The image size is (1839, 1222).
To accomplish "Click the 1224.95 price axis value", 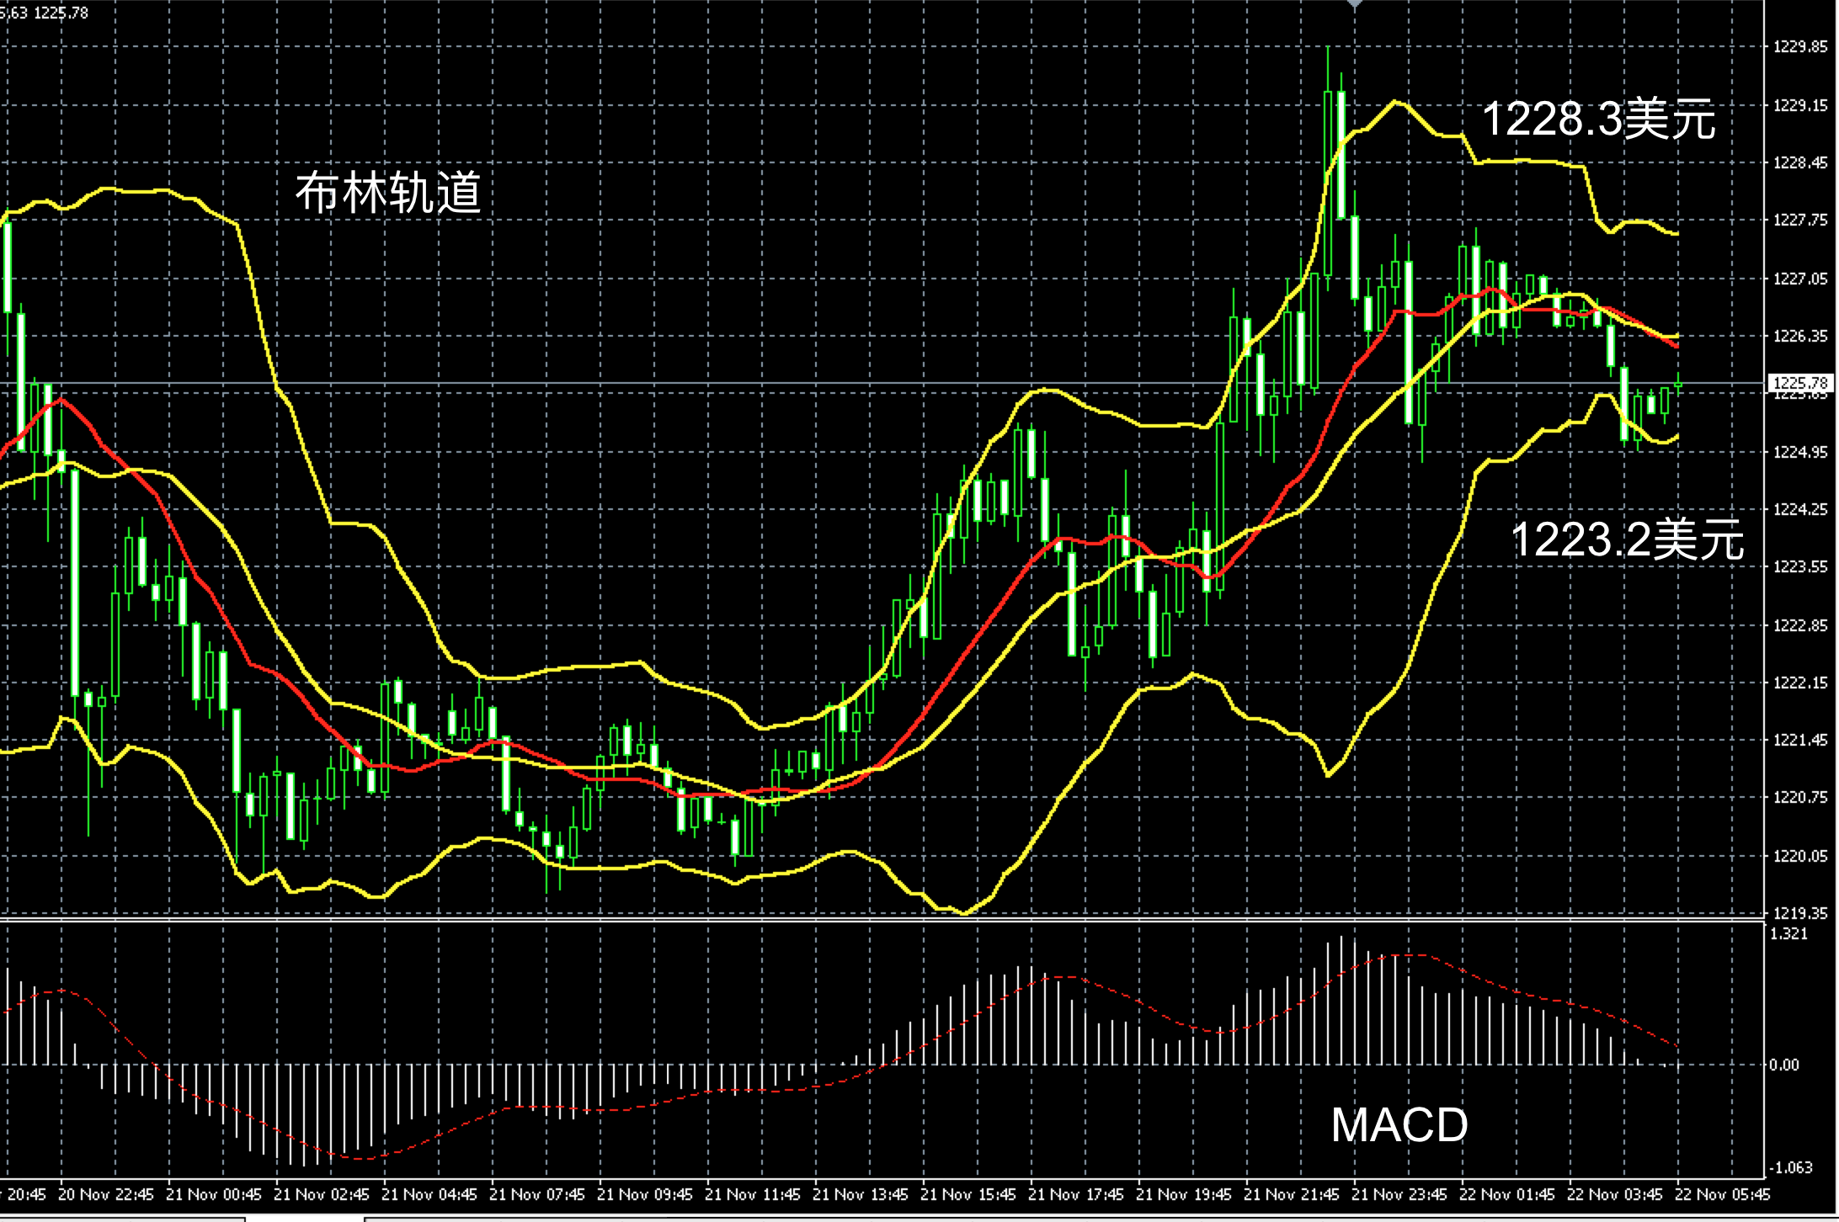I will [x=1800, y=452].
